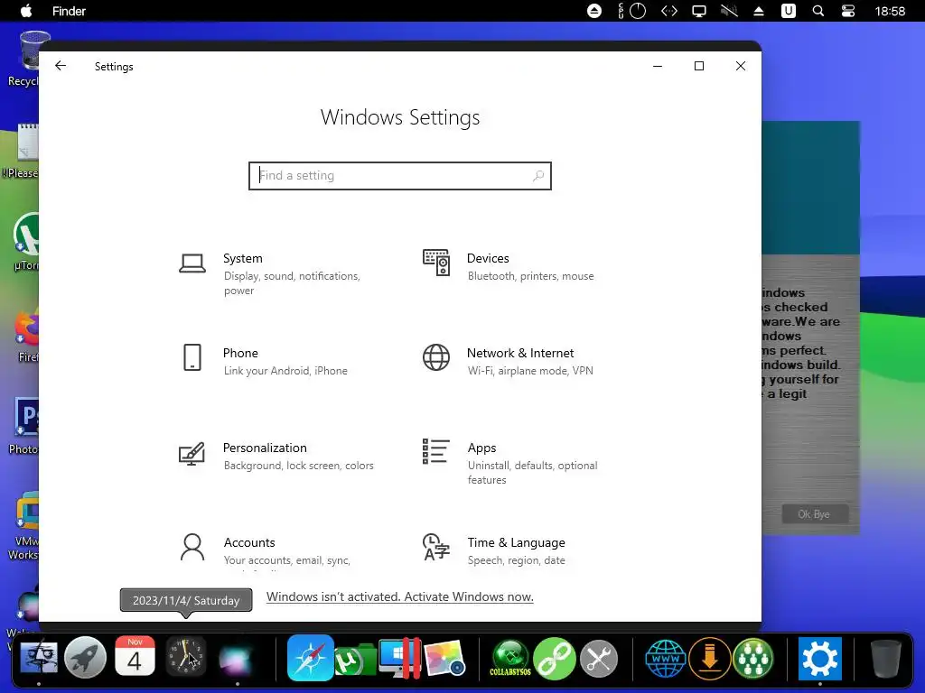Open the Apps settings list icon
Image resolution: width=925 pixels, height=693 pixels.
(436, 451)
